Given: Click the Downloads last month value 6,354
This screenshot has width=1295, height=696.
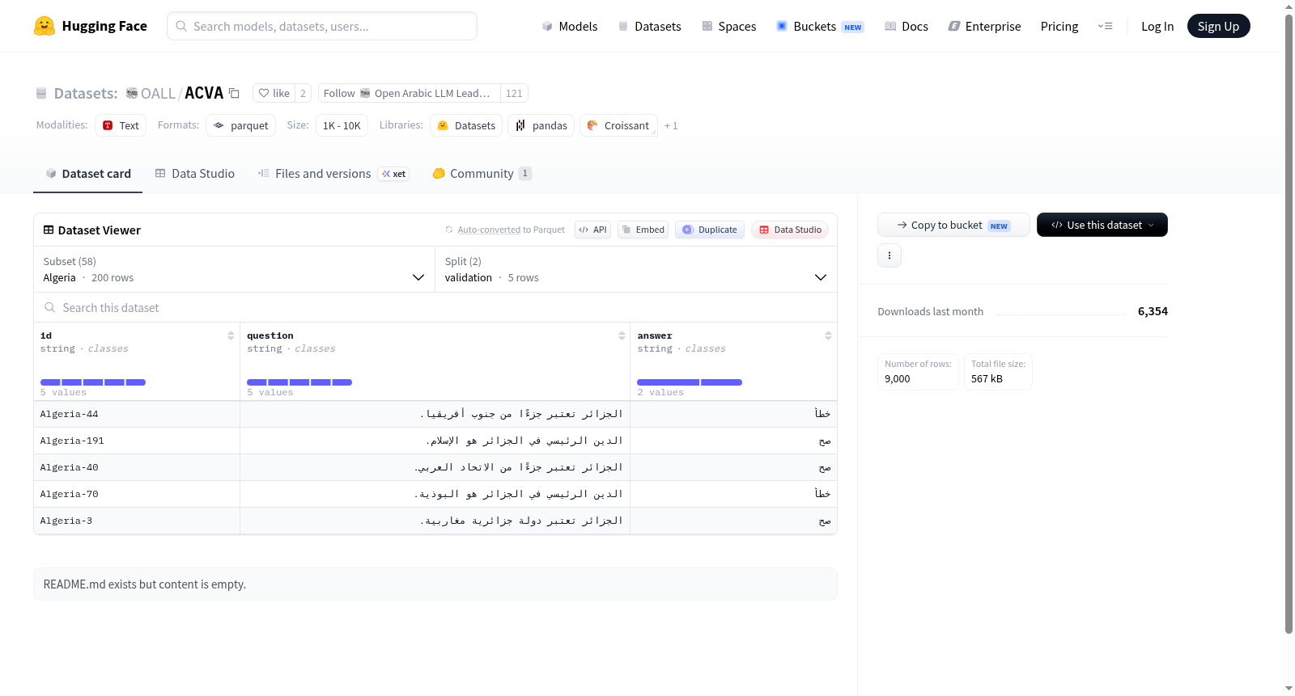Looking at the screenshot, I should pos(1153,311).
